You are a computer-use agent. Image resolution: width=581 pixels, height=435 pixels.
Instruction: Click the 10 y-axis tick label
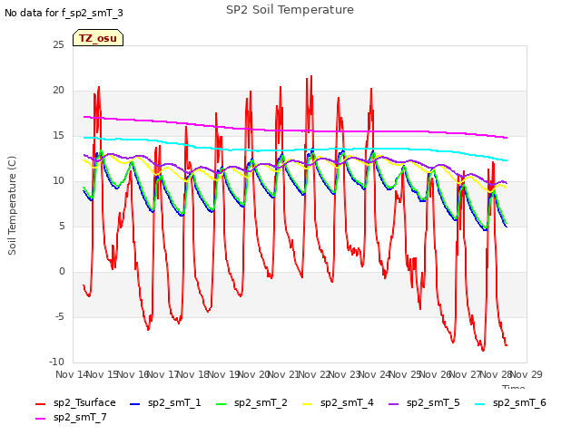58,181
